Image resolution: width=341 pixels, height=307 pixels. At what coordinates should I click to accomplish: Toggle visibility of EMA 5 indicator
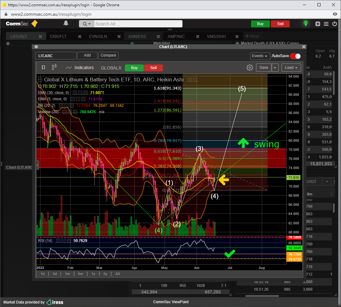[73, 99]
